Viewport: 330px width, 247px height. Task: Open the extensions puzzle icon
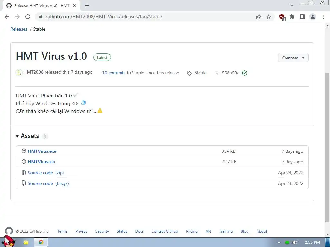(x=292, y=17)
